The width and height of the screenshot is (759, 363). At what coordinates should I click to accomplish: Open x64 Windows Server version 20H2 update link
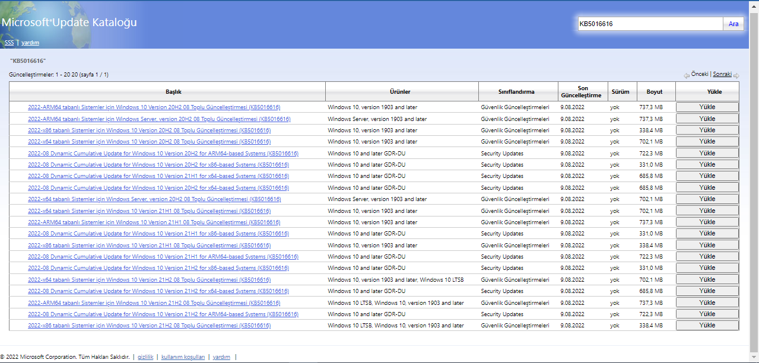pyautogui.click(x=154, y=199)
